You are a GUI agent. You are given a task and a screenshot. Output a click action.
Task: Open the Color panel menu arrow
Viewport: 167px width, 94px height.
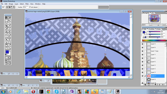coord(166,29)
